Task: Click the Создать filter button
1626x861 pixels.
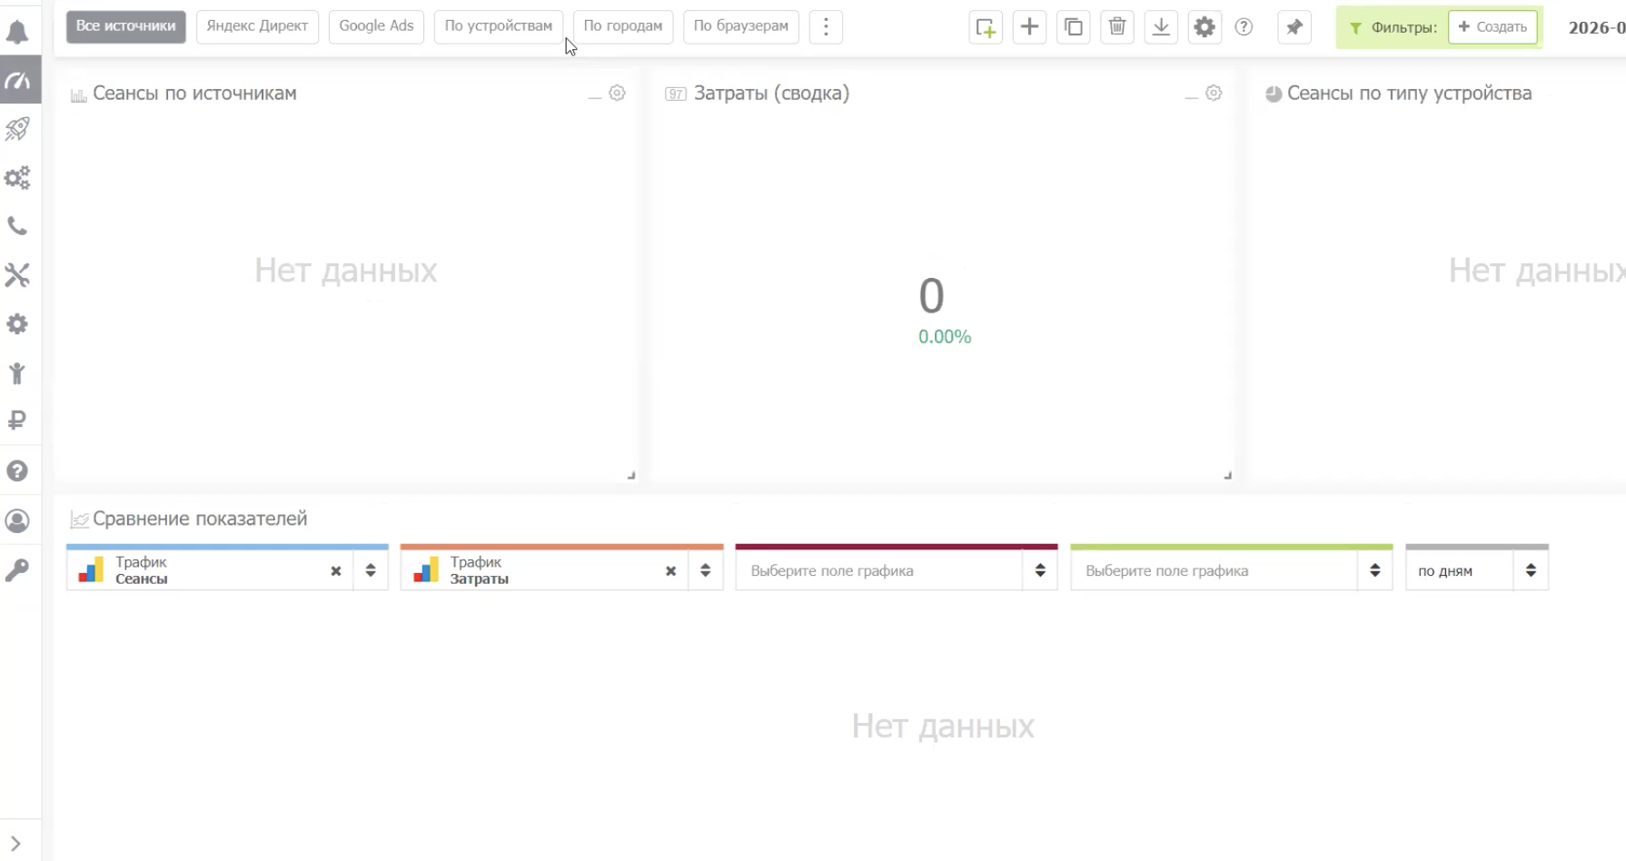Action: click(1492, 27)
